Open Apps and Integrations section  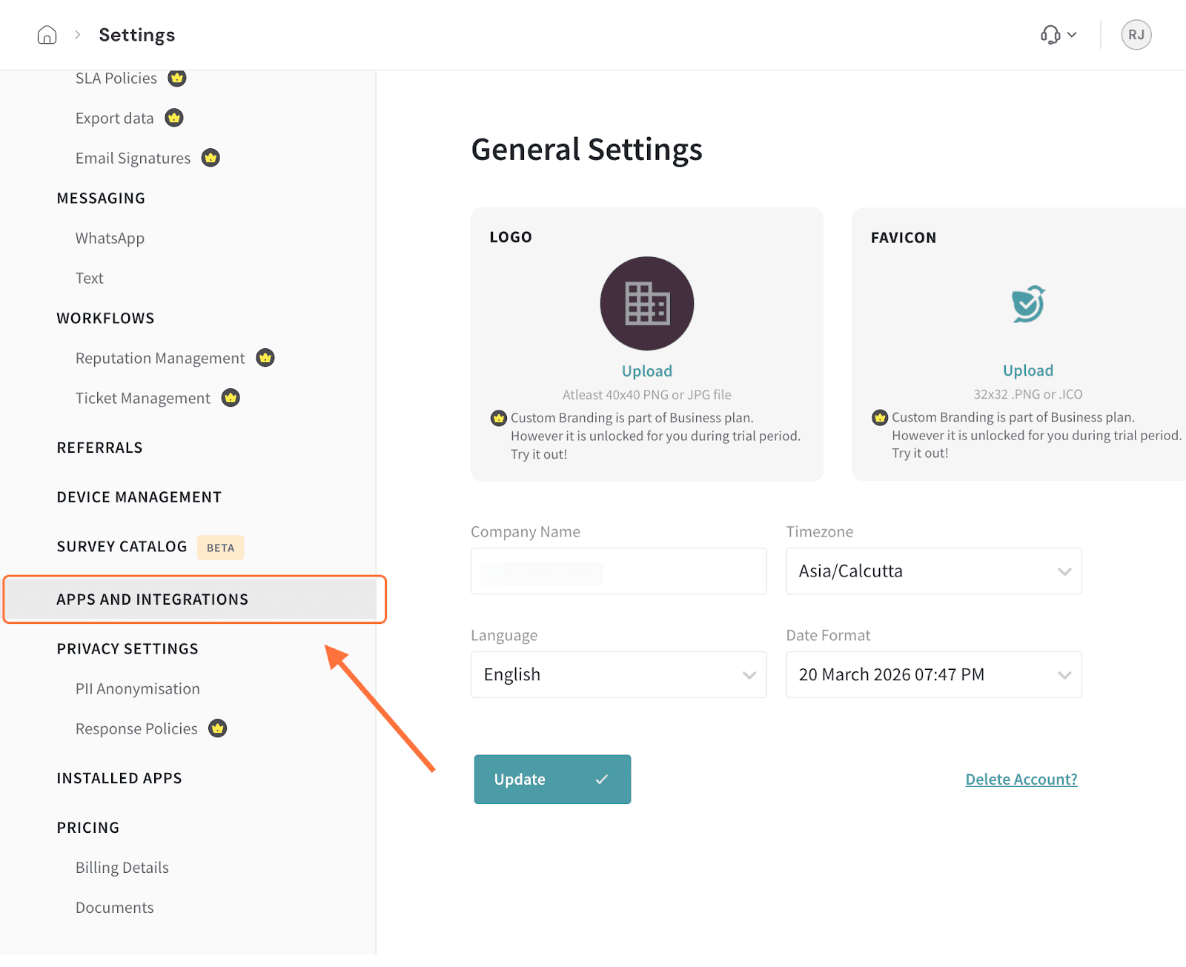click(153, 599)
